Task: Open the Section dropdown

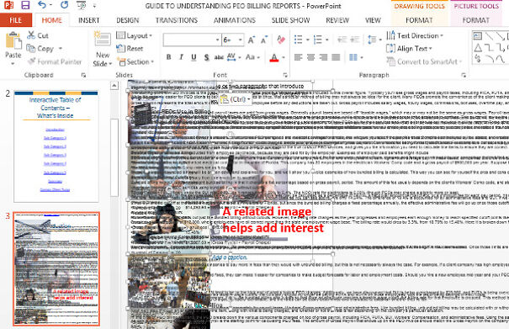Action: coord(135,61)
